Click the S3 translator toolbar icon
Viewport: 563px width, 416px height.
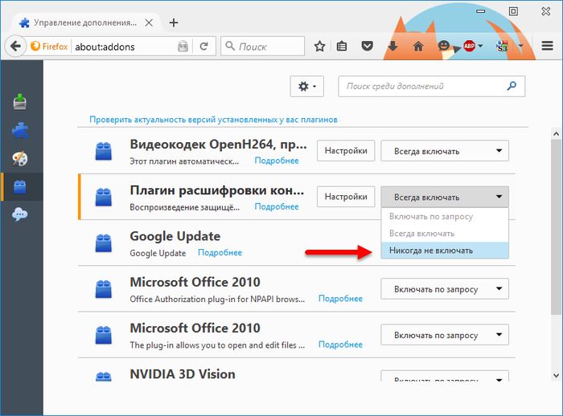(x=502, y=46)
